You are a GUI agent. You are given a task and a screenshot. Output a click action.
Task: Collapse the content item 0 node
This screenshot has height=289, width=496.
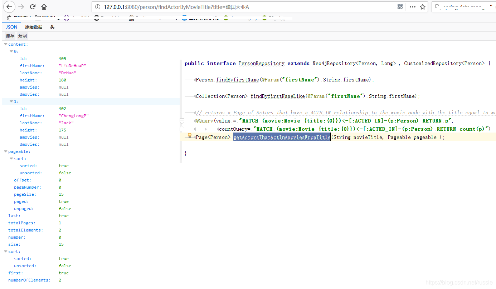[11, 51]
